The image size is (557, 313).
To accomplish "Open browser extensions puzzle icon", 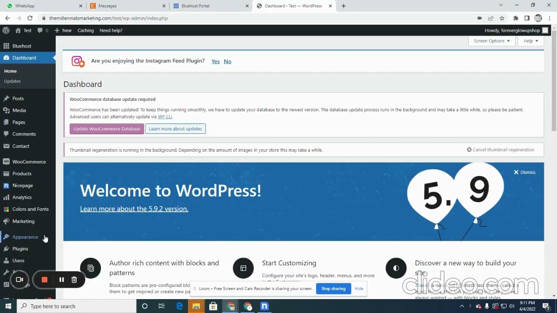I will click(x=516, y=18).
